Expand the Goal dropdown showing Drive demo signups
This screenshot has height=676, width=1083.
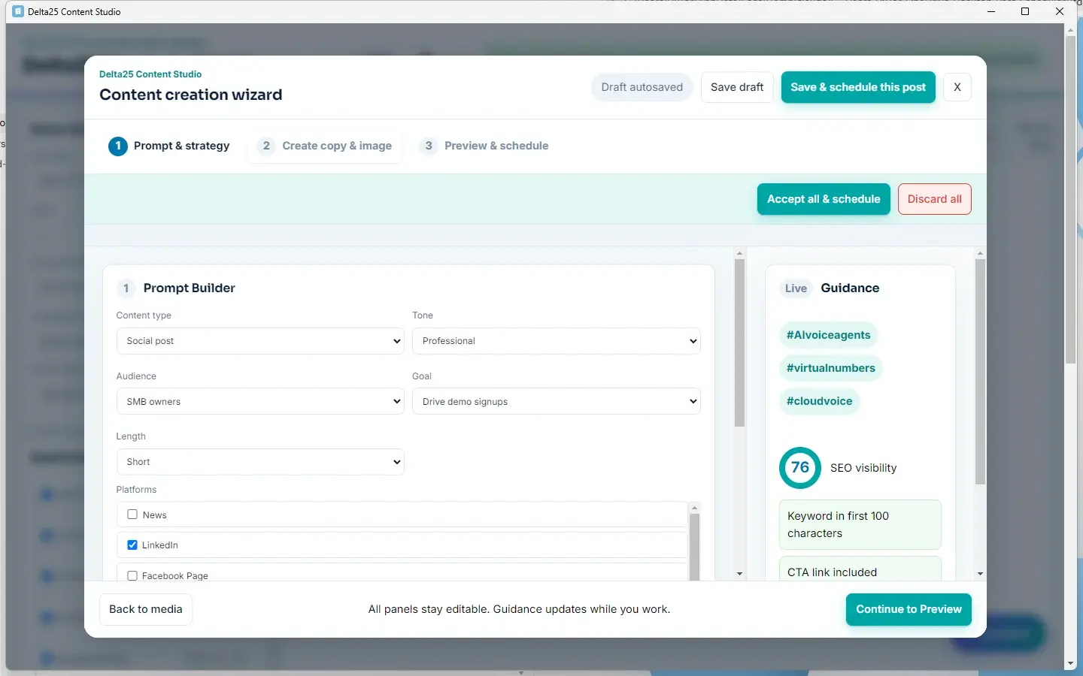(556, 402)
